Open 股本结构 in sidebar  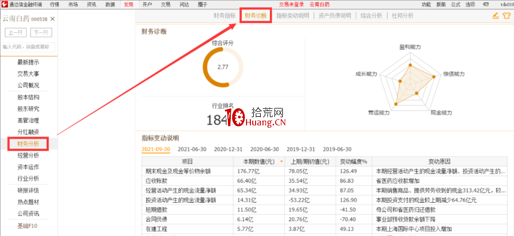pos(29,97)
